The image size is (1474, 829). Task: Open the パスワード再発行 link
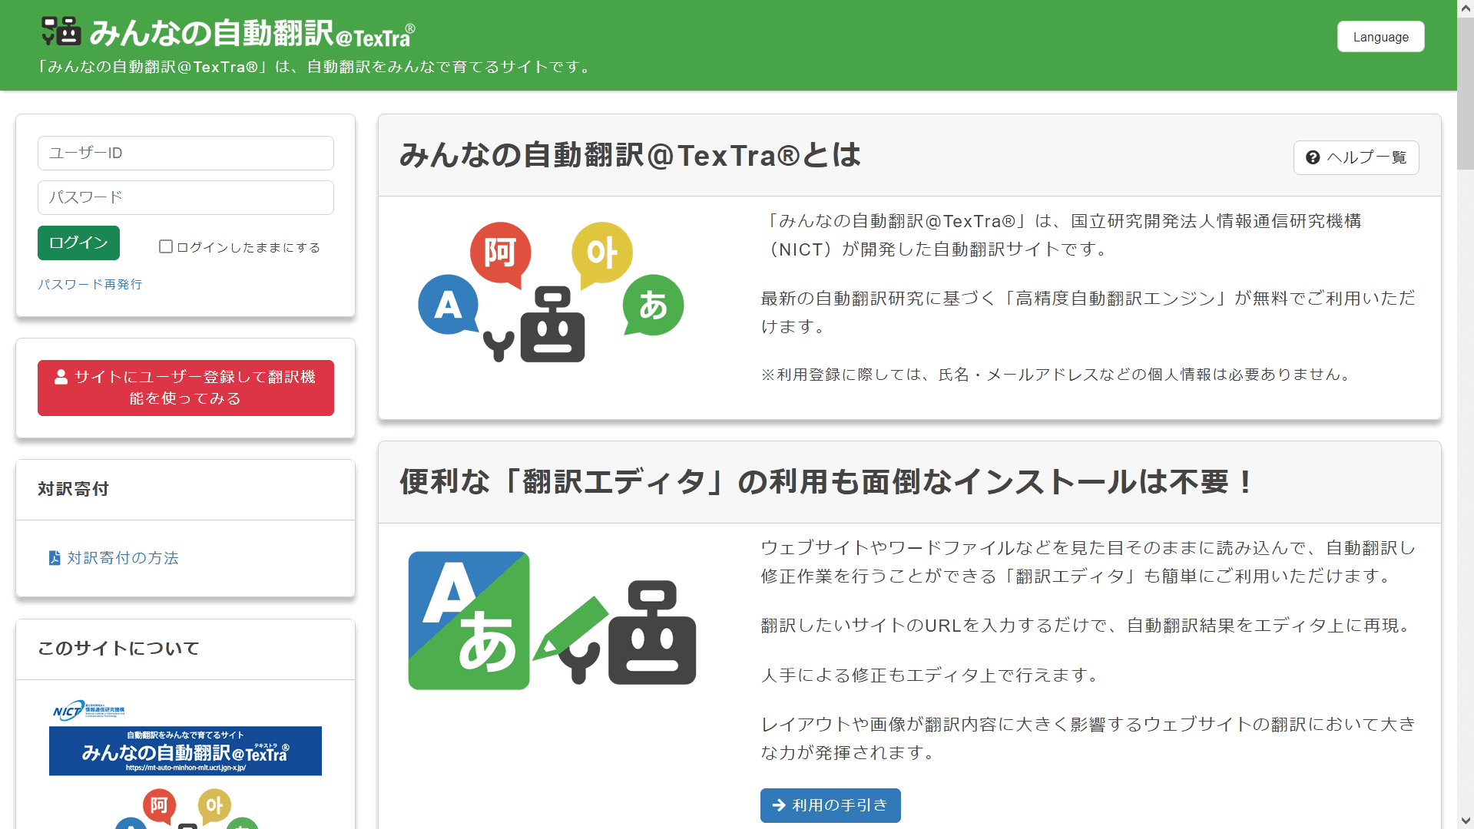[90, 284]
